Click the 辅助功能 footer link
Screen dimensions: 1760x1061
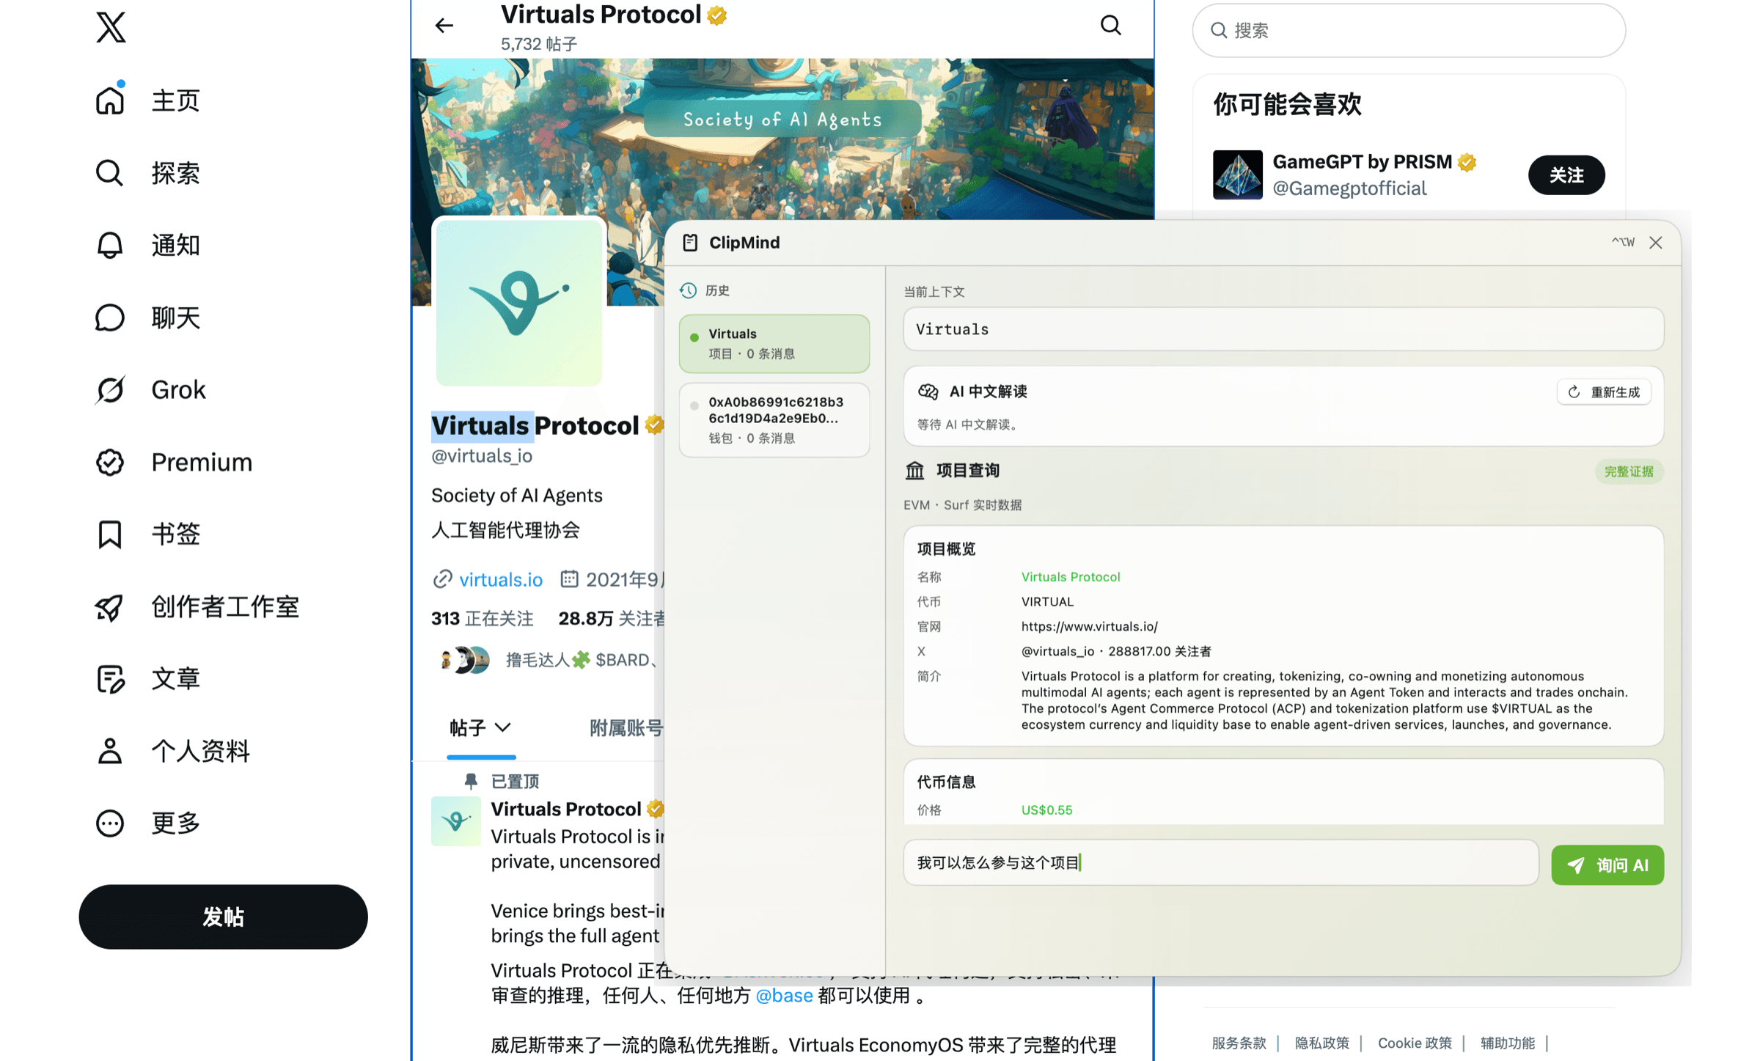click(x=1508, y=1043)
